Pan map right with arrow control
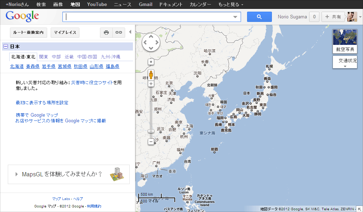The height and width of the screenshot is (212, 363). [157, 42]
